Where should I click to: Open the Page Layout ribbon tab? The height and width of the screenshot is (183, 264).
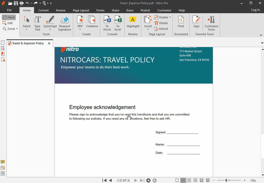[81, 10]
